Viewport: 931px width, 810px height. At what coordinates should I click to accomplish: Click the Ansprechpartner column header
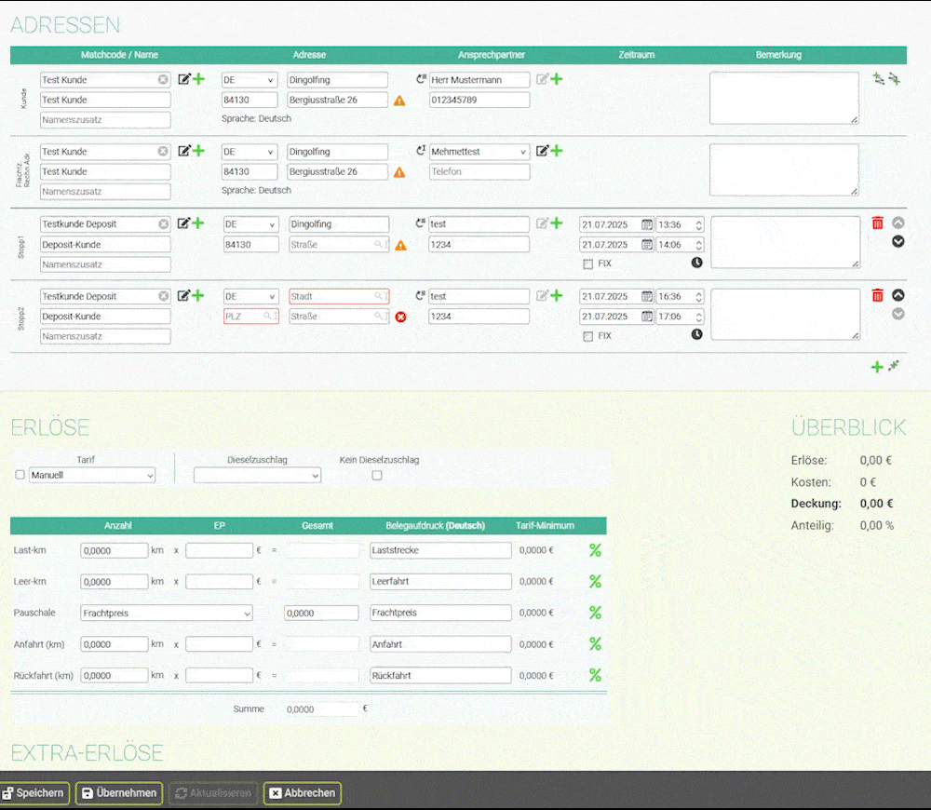click(492, 55)
